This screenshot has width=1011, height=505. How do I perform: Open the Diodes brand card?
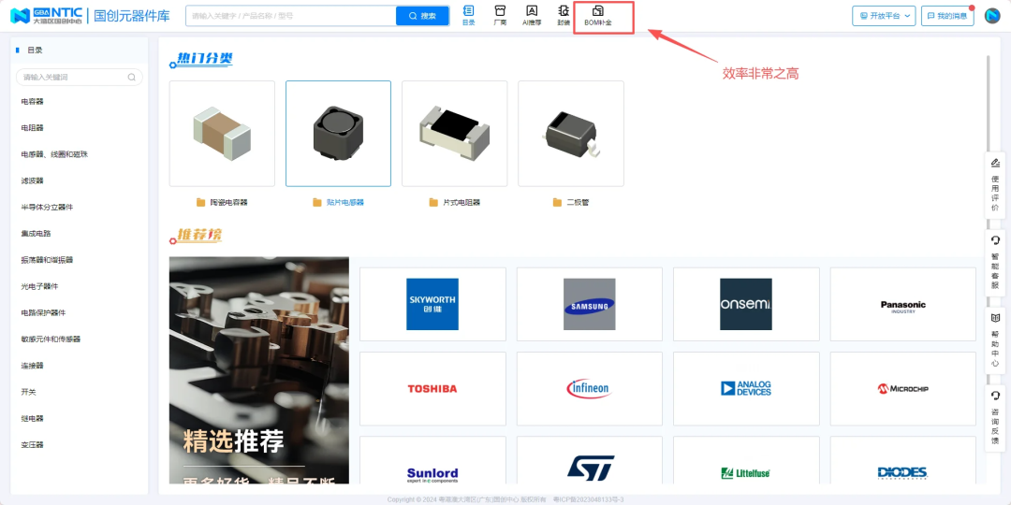[x=902, y=460]
